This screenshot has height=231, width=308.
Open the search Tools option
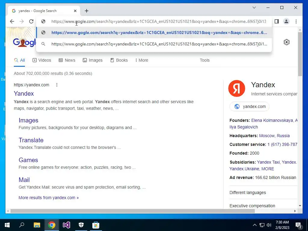pyautogui.click(x=205, y=60)
